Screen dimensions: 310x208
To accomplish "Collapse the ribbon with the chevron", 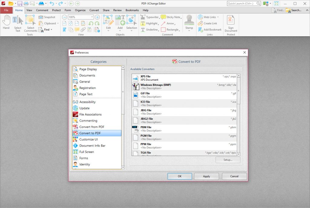I will pos(307,10).
